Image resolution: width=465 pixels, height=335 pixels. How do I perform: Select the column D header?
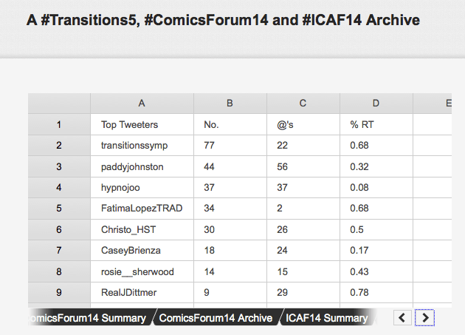point(376,104)
